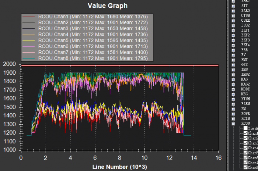This screenshot has width=258, height=171.
Task: Click the Value Graph title
Action: pyautogui.click(x=108, y=6)
